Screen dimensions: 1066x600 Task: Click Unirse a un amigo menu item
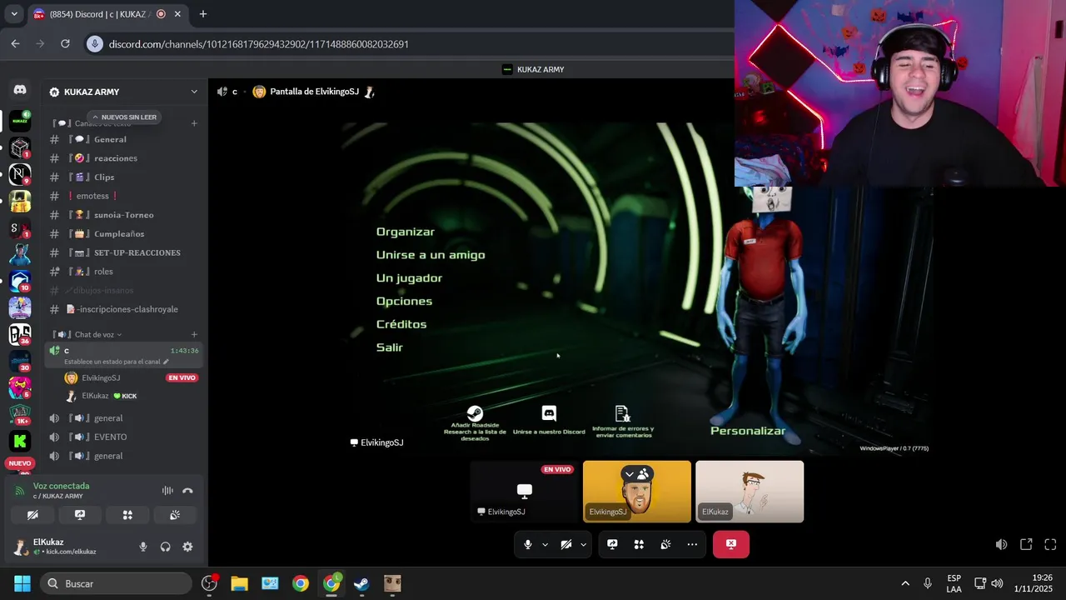(431, 255)
